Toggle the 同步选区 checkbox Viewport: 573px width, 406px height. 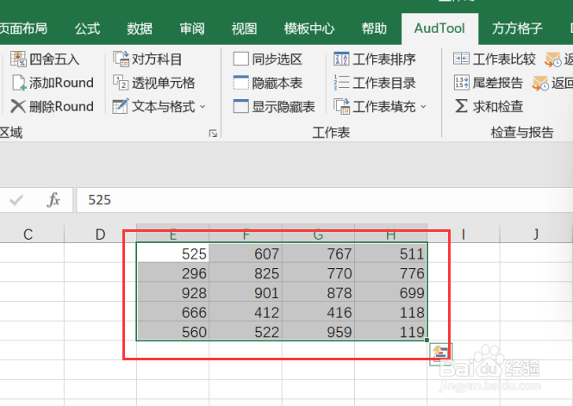240,59
